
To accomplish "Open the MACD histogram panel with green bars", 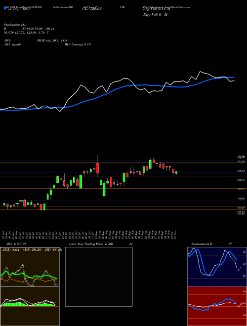I will click(30, 306).
